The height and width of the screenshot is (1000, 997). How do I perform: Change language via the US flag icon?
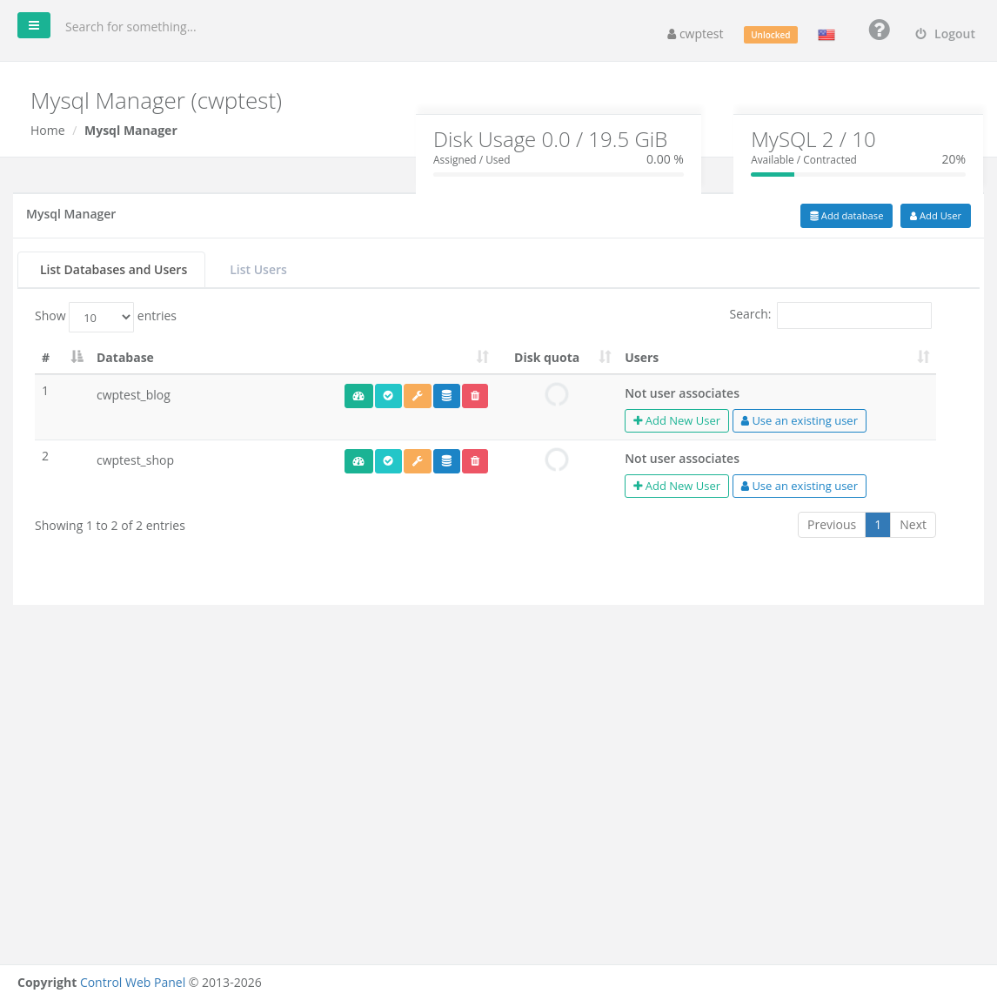pos(826,35)
